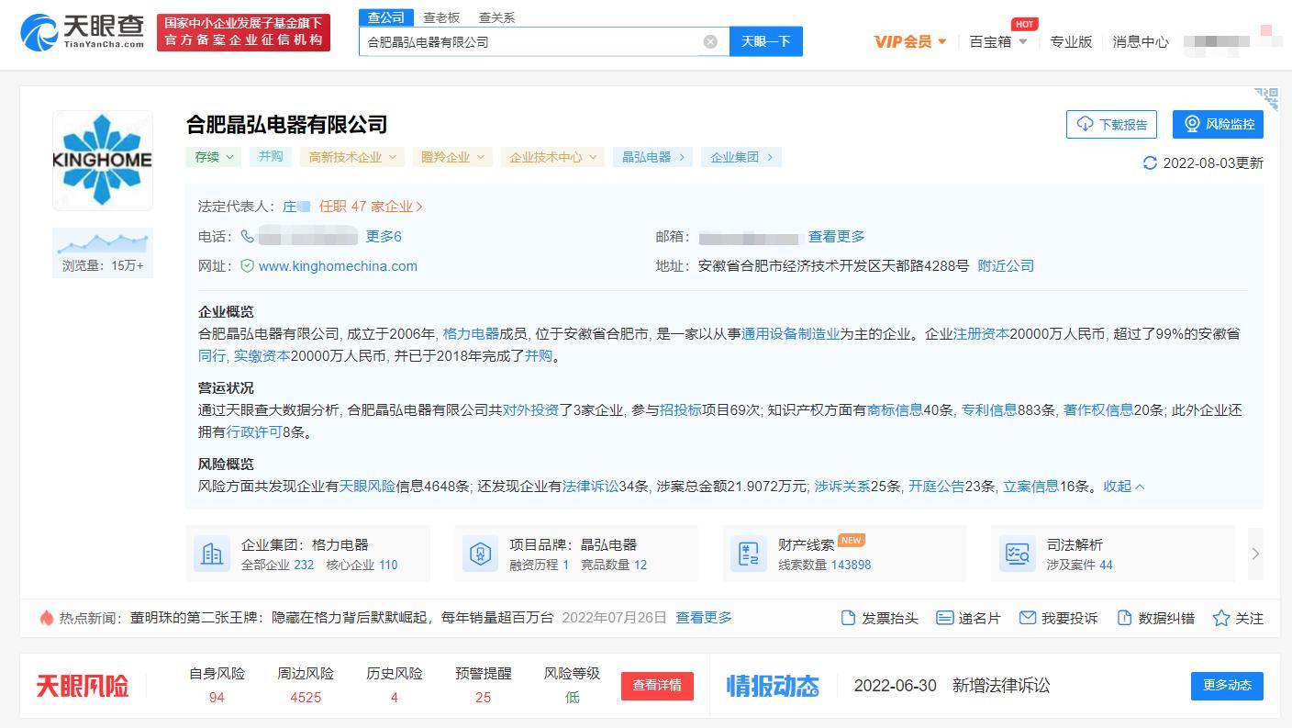Click the 专利信息 link
This screenshot has height=728, width=1292.
click(x=988, y=409)
